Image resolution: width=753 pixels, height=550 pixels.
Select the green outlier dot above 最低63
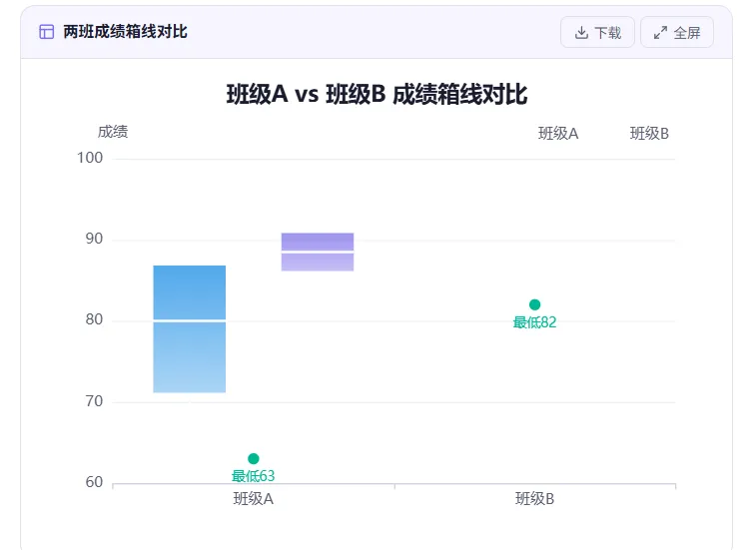pos(254,459)
